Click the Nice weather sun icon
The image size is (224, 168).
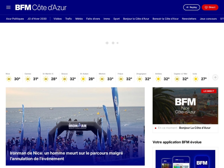(9, 79)
